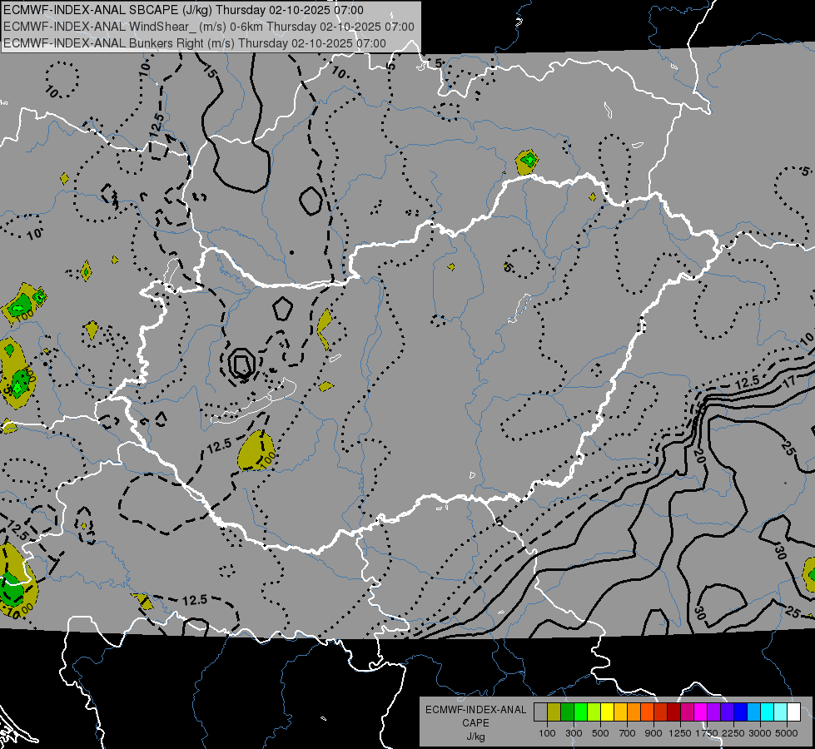Screen dimensions: 815x749
Task: Click the legend value 1250
Action: coord(680,733)
